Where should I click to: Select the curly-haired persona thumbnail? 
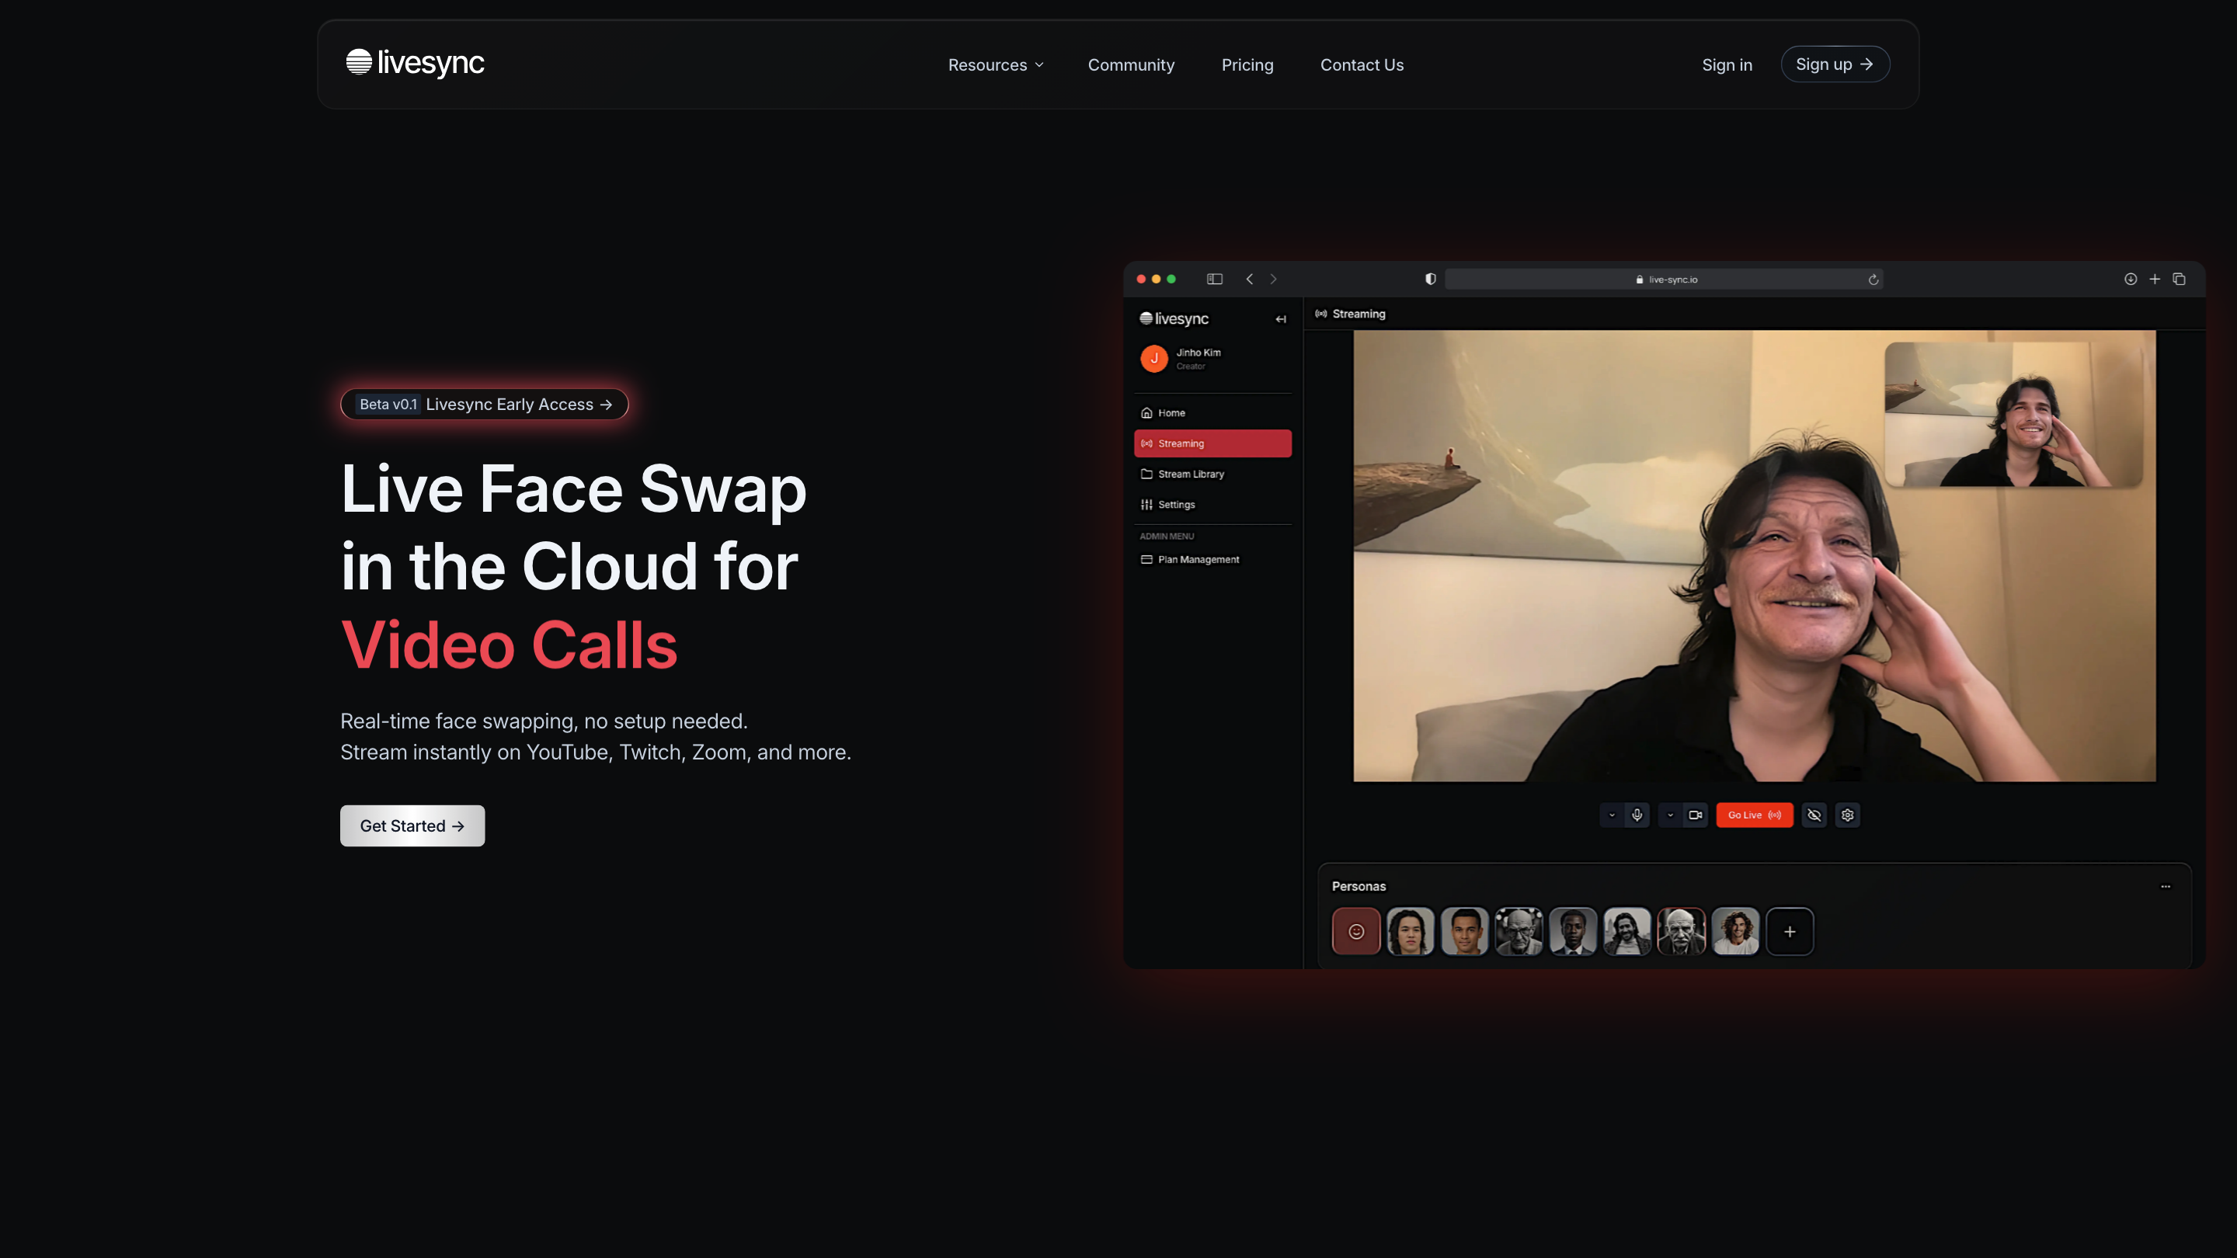point(1735,932)
